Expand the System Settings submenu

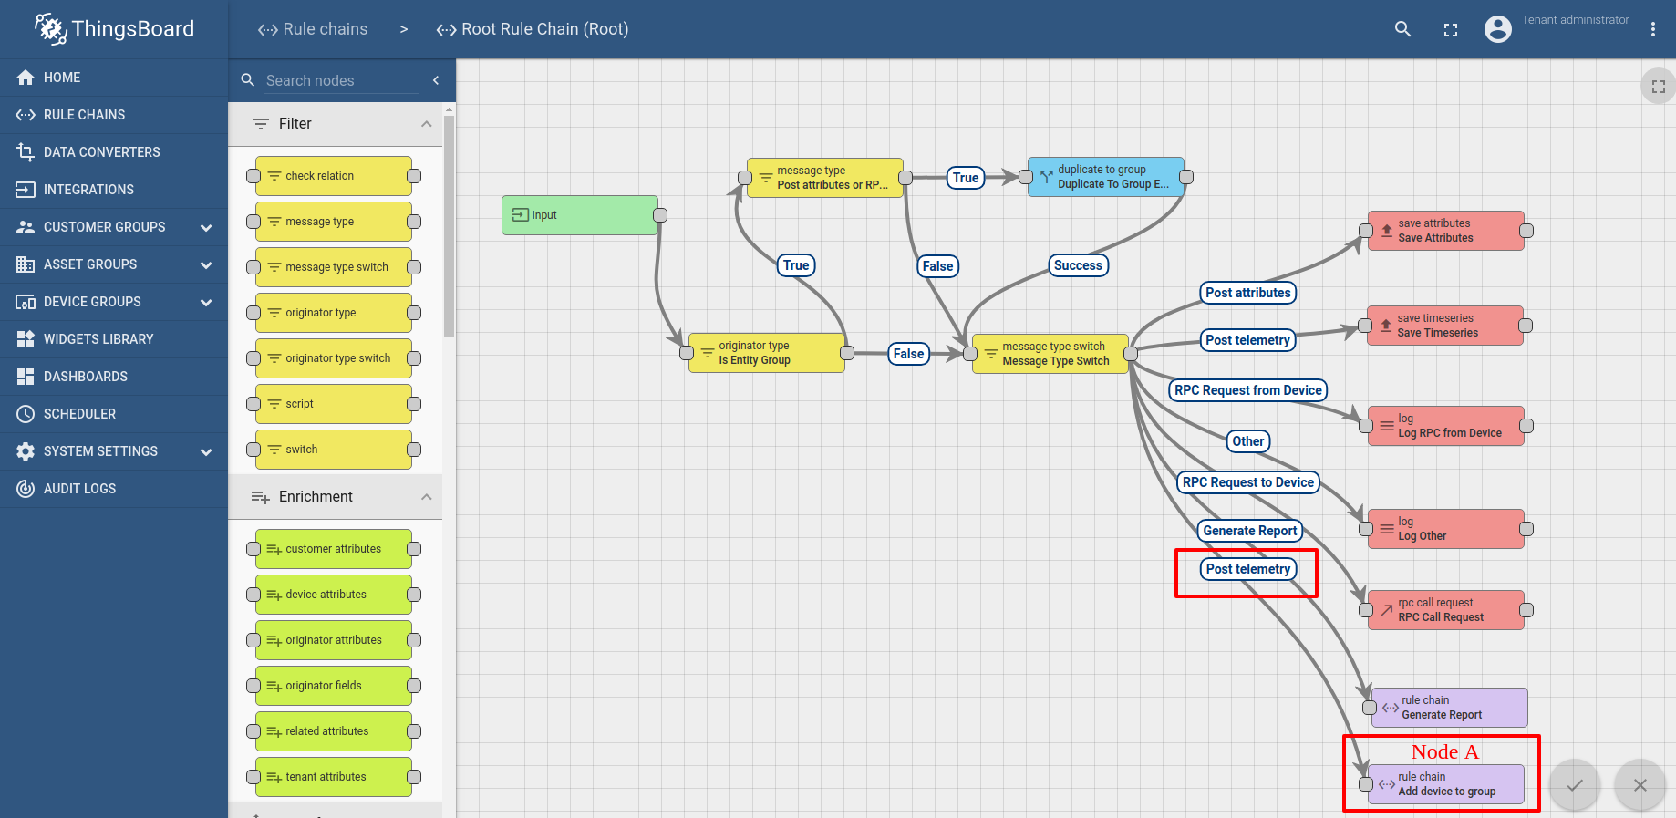pos(206,451)
